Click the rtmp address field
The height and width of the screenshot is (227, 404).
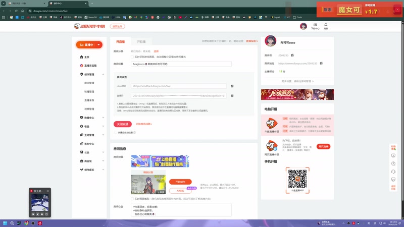coord(179,86)
